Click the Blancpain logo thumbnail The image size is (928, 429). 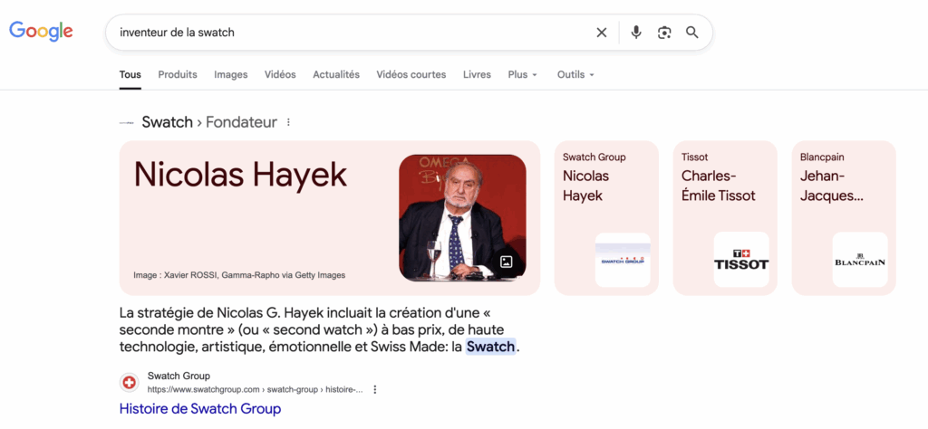[860, 260]
